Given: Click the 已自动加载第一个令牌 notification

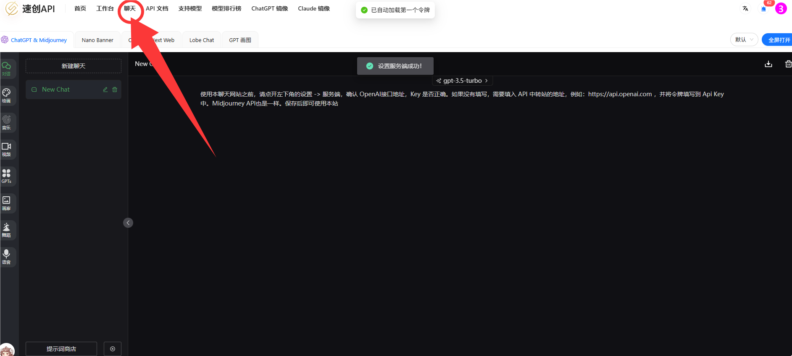Looking at the screenshot, I should pos(395,10).
